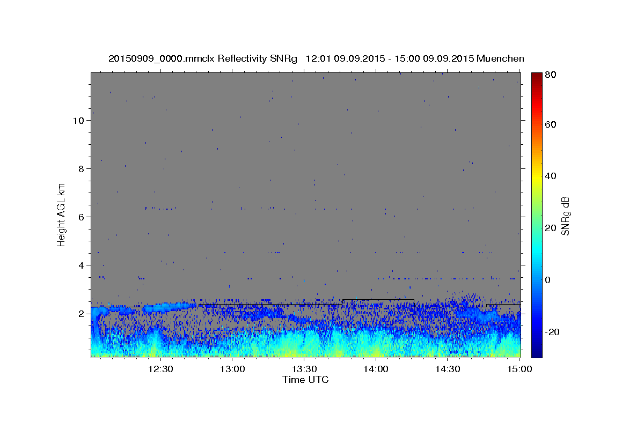This screenshot has height=429, width=644.
Task: Click the colorbar value 60
Action: click(x=552, y=124)
